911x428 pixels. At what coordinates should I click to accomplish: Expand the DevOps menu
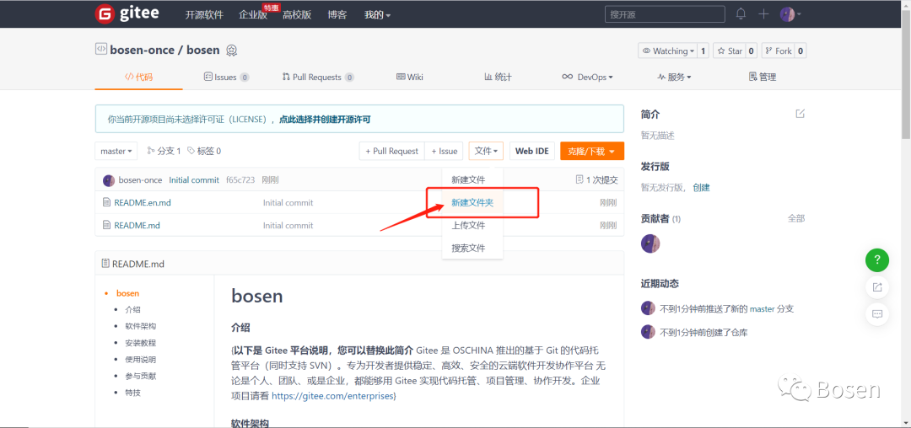[587, 78]
